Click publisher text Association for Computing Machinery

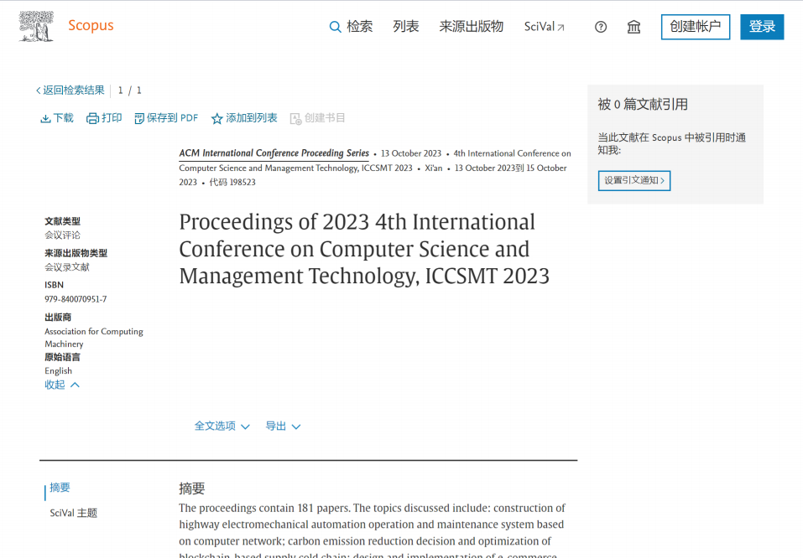coord(94,338)
